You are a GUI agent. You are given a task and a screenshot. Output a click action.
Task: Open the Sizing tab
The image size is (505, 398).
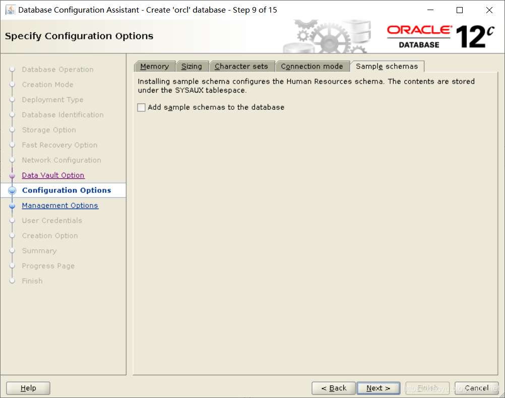pos(192,67)
